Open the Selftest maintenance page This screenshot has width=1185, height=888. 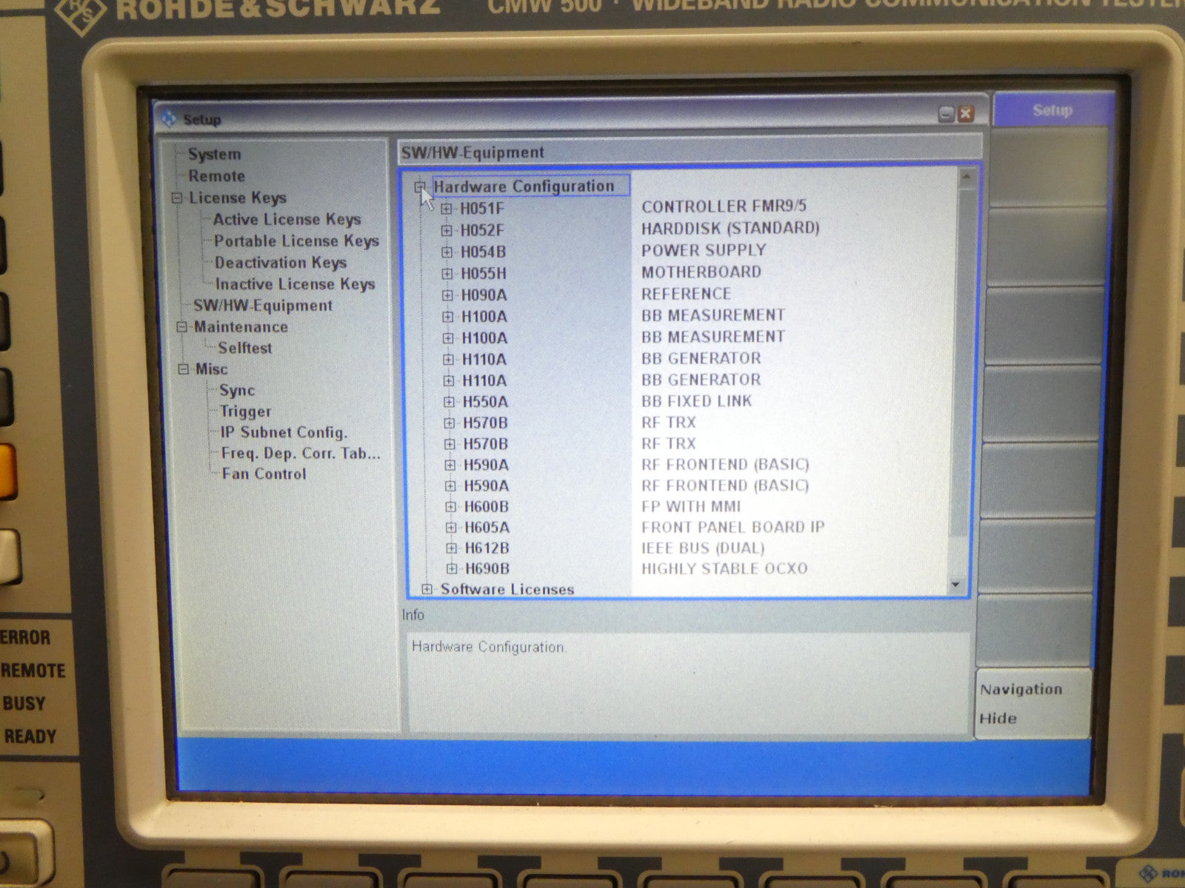244,348
